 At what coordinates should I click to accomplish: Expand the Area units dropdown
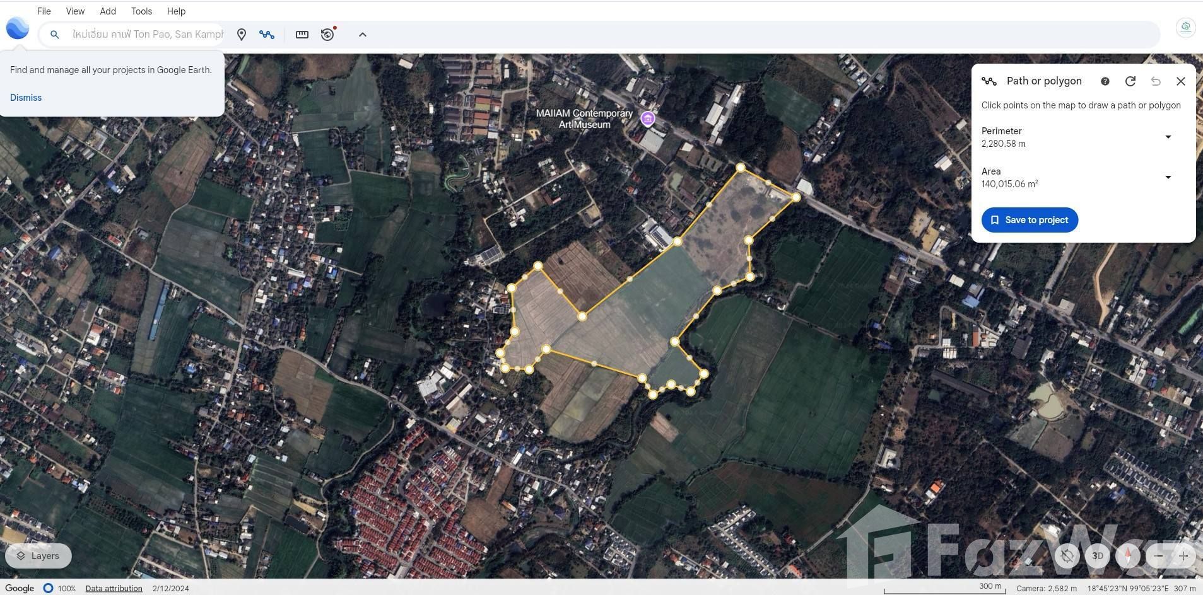[x=1168, y=177]
